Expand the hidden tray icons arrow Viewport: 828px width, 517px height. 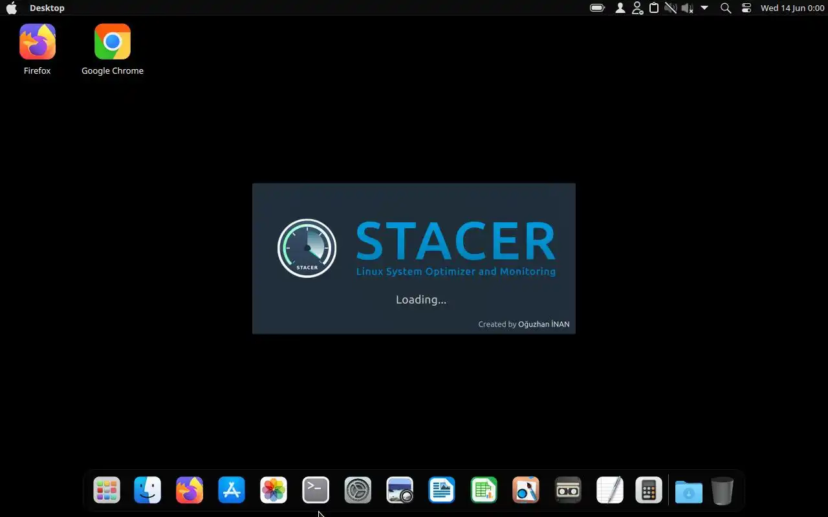tap(704, 8)
